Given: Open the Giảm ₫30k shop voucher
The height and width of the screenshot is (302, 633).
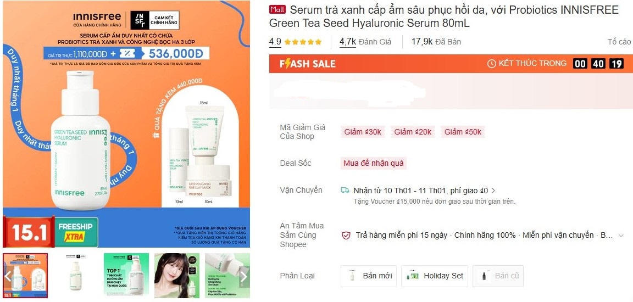Looking at the screenshot, I should pyautogui.click(x=363, y=132).
